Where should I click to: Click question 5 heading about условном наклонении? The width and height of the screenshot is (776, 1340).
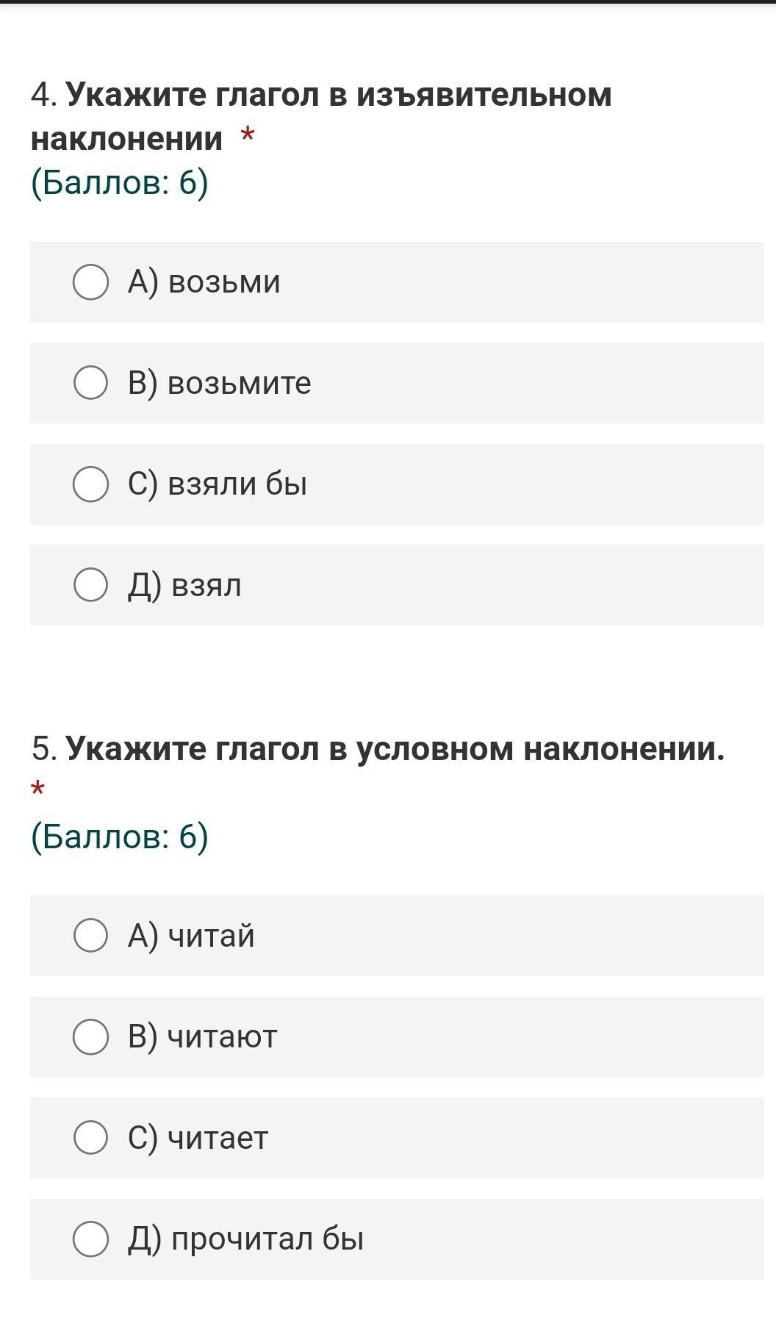point(378,749)
